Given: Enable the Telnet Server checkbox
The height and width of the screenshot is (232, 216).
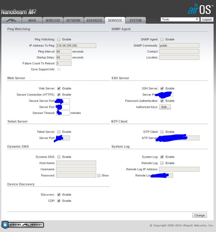Looking at the screenshot, I should (x=59, y=132).
